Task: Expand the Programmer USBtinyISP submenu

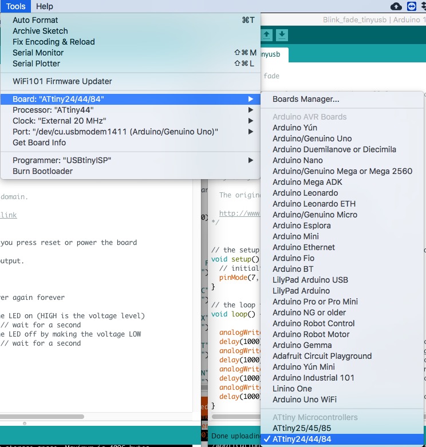Action: pyautogui.click(x=131, y=160)
